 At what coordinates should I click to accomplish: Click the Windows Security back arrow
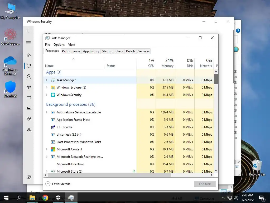click(x=28, y=31)
